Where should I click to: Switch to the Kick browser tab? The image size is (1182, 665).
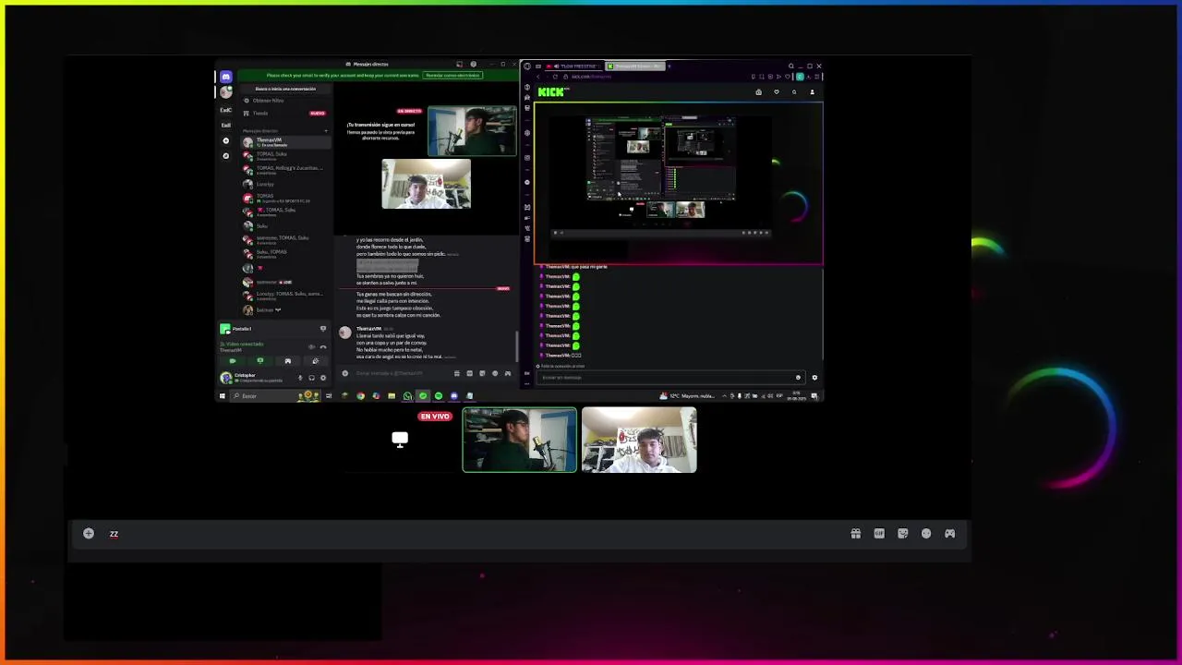pyautogui.click(x=635, y=66)
